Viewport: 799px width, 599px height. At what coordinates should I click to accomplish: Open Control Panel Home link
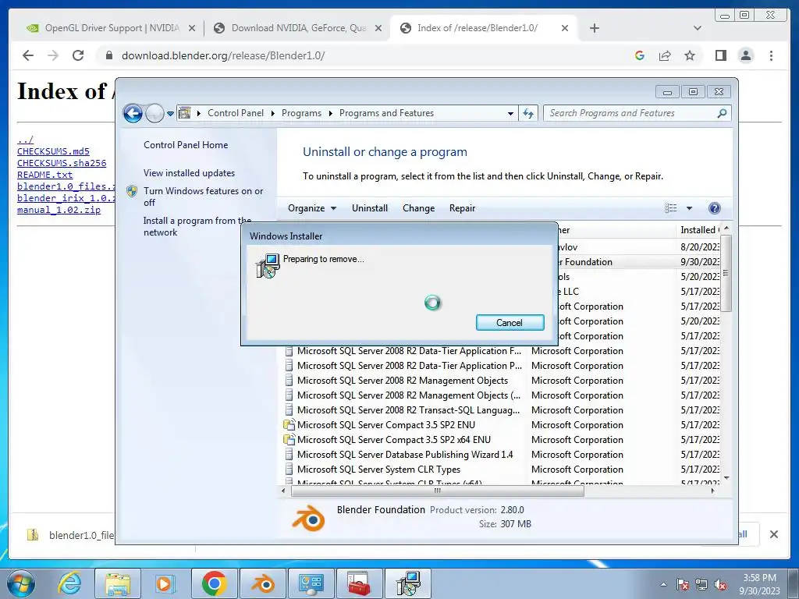[186, 144]
